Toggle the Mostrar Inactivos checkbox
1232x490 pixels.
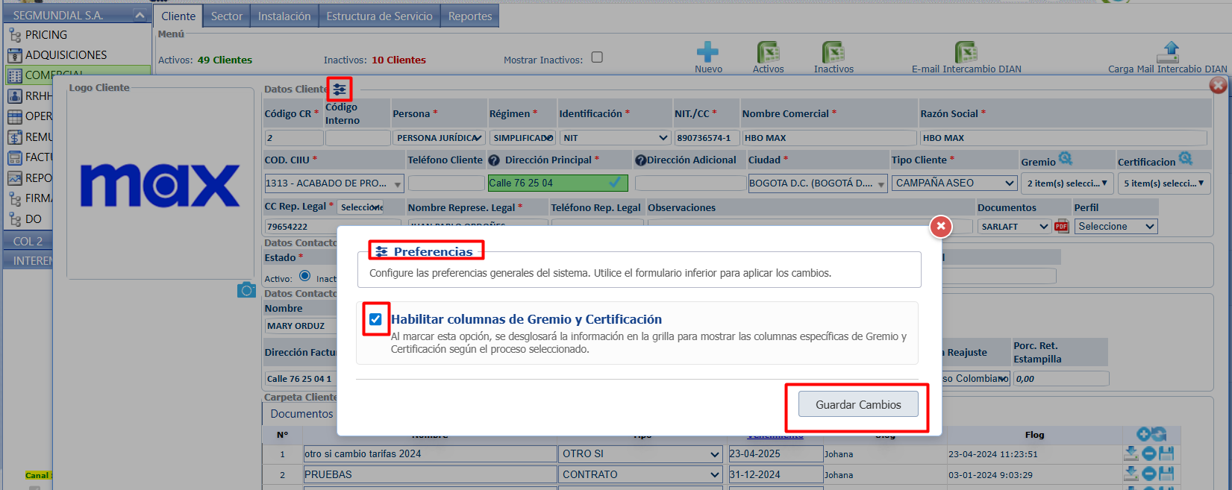click(x=597, y=57)
